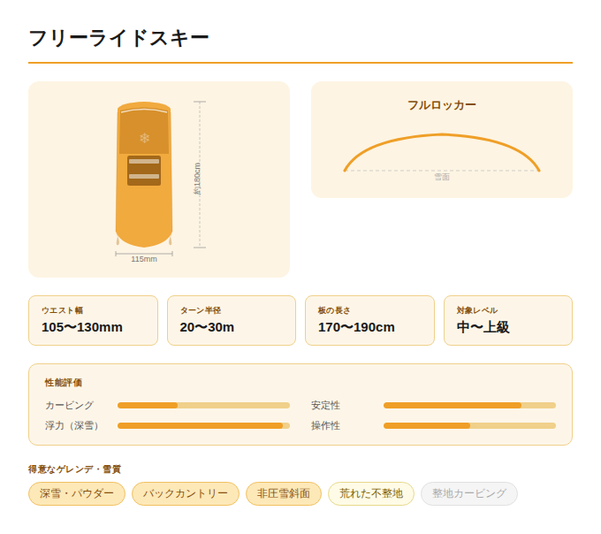Select the greyed 整地カービング tag
This screenshot has height=534, width=601.
click(469, 493)
